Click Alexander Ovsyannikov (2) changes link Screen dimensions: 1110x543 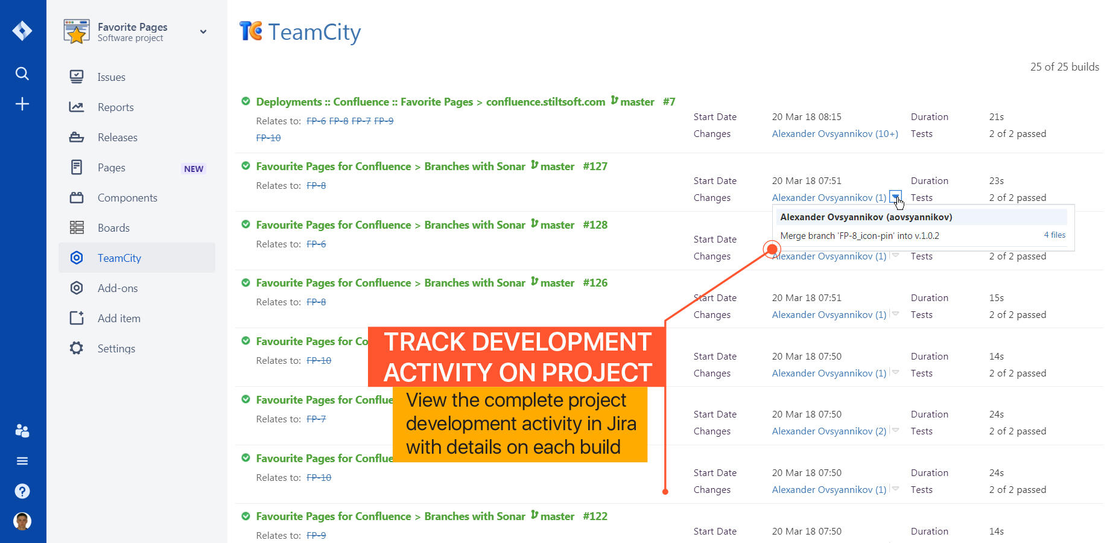click(x=829, y=431)
